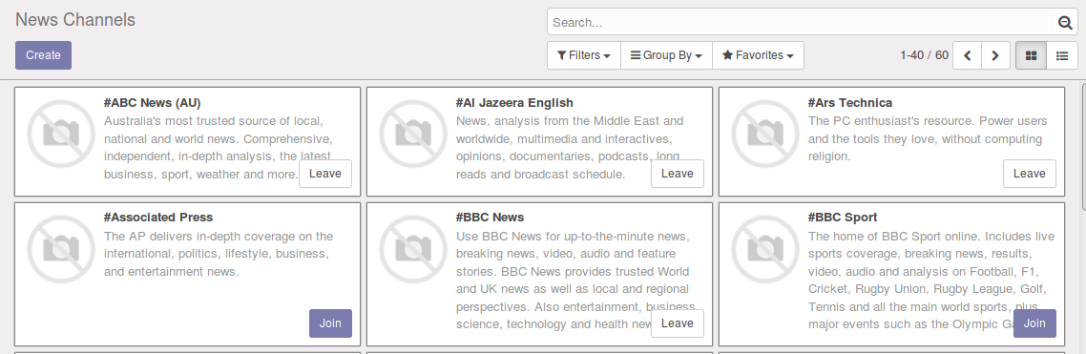Open the #Associated Press title
Image resolution: width=1086 pixels, height=354 pixels.
(x=158, y=219)
